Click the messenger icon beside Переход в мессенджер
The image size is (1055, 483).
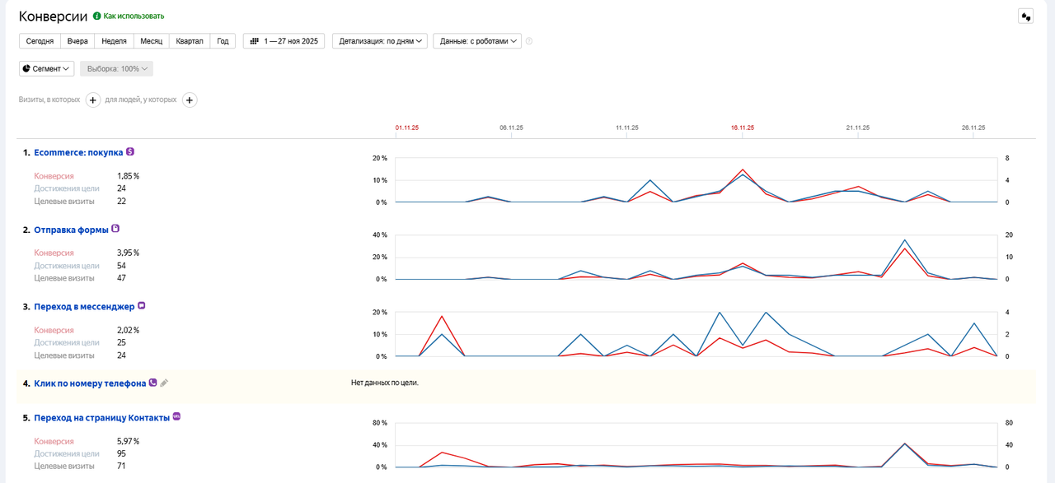point(141,305)
